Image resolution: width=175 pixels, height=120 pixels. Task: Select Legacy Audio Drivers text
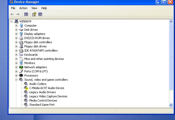tap(43, 92)
